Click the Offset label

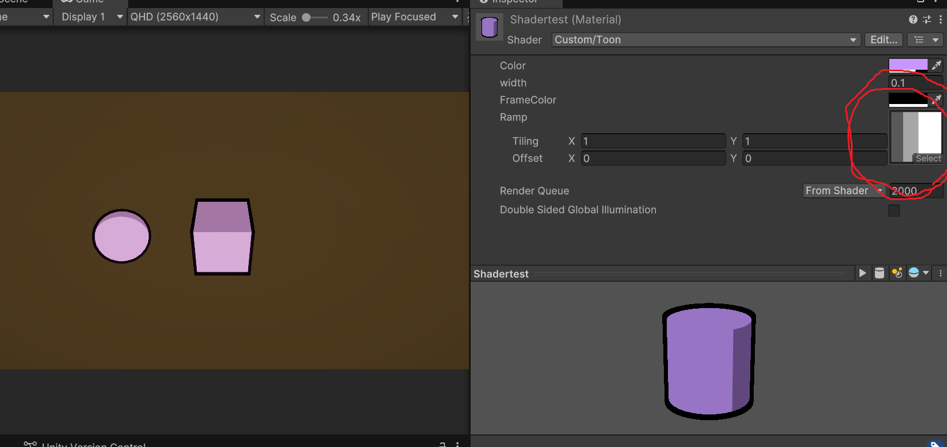coord(527,158)
